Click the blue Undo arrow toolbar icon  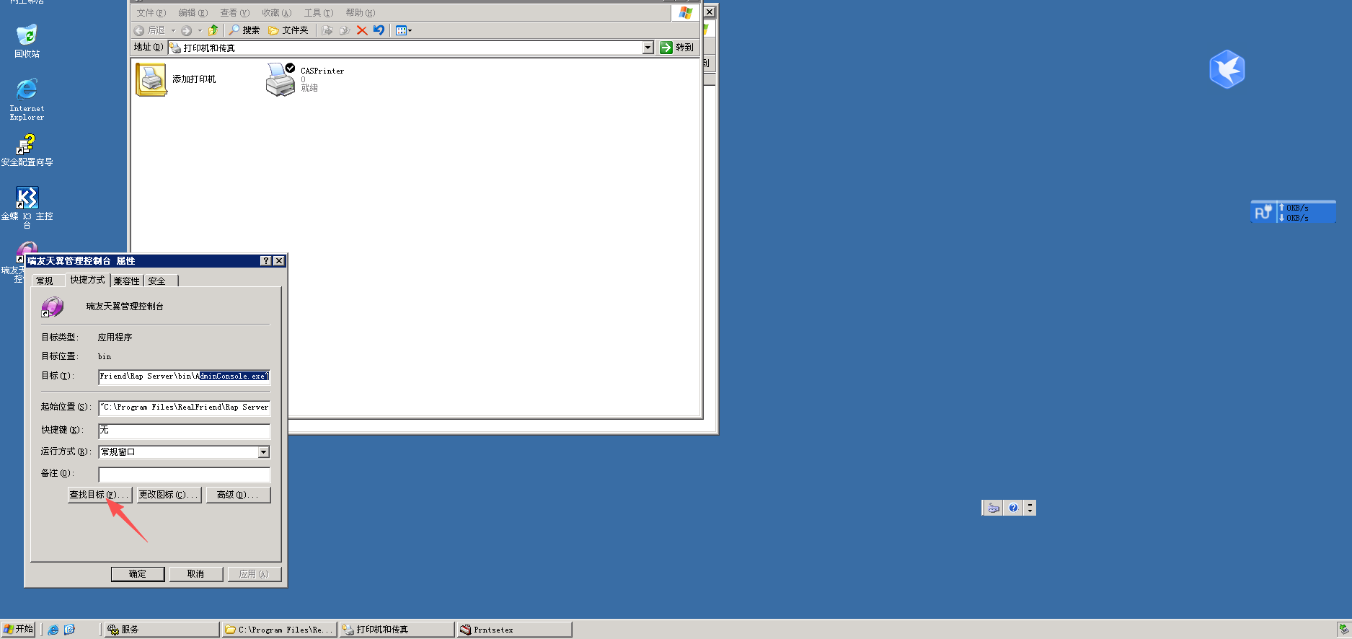[x=379, y=30]
